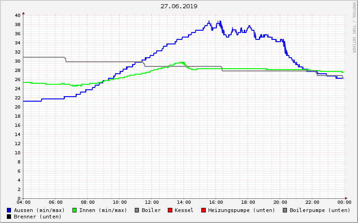Viewport: 358px width, 223px height.
Task: Click the 28 y-axis label
Action: pos(18,71)
